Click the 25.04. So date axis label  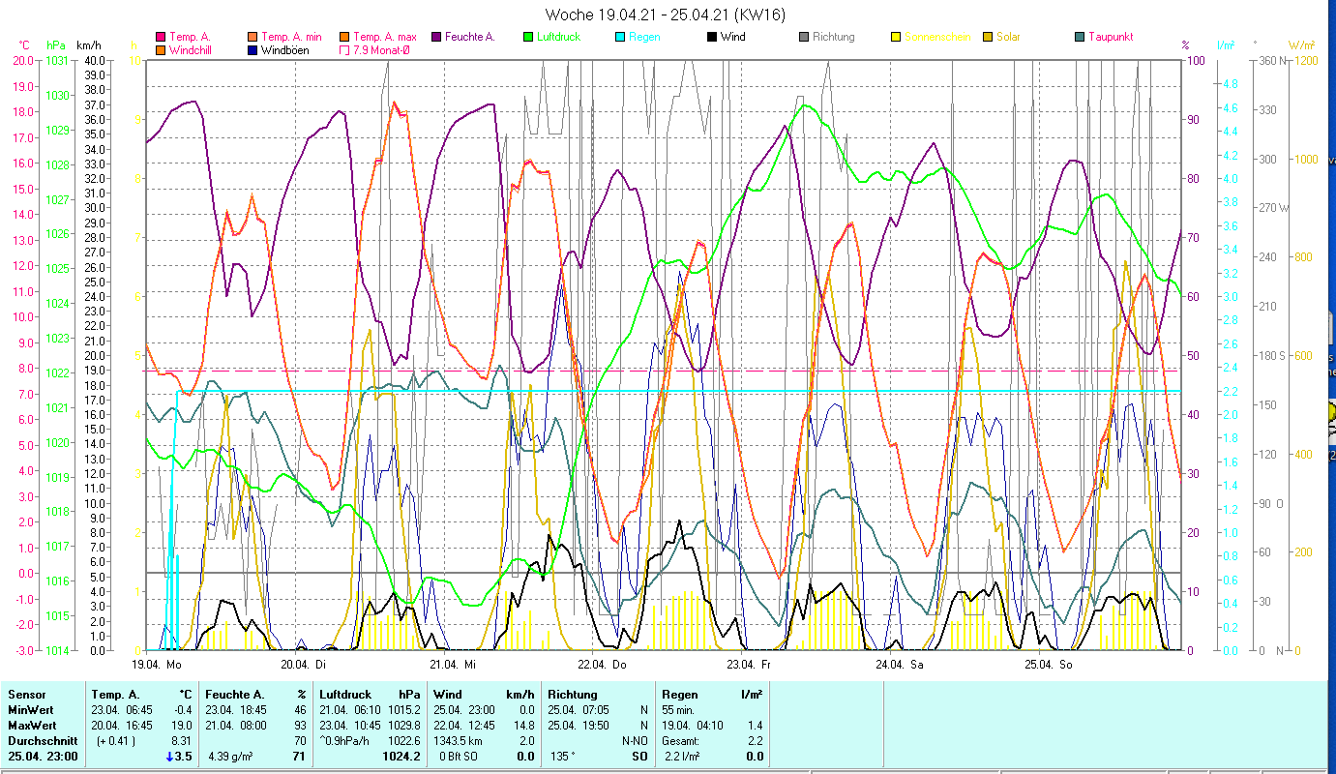pos(1048,665)
